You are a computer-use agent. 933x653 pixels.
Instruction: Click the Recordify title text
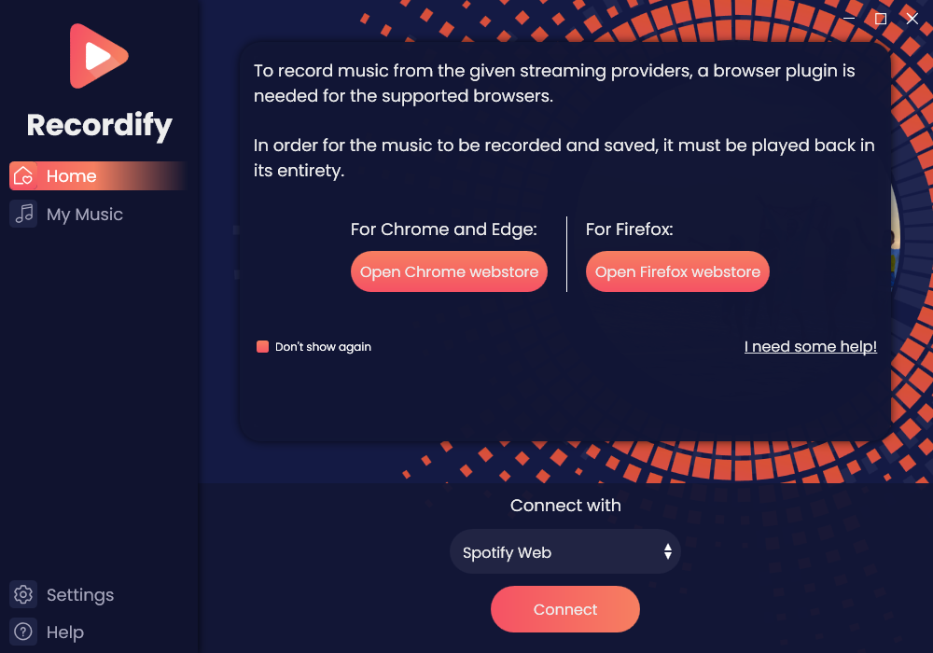point(99,125)
